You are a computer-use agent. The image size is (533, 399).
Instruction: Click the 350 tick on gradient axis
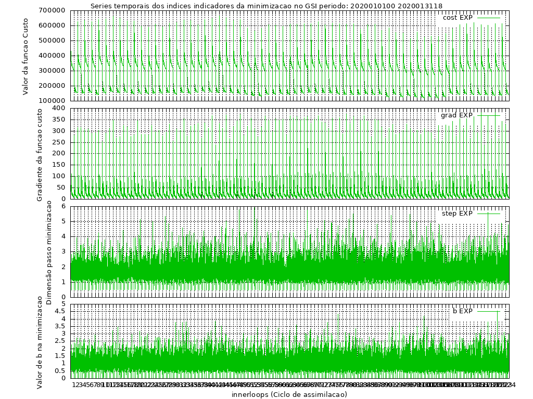tap(60, 119)
